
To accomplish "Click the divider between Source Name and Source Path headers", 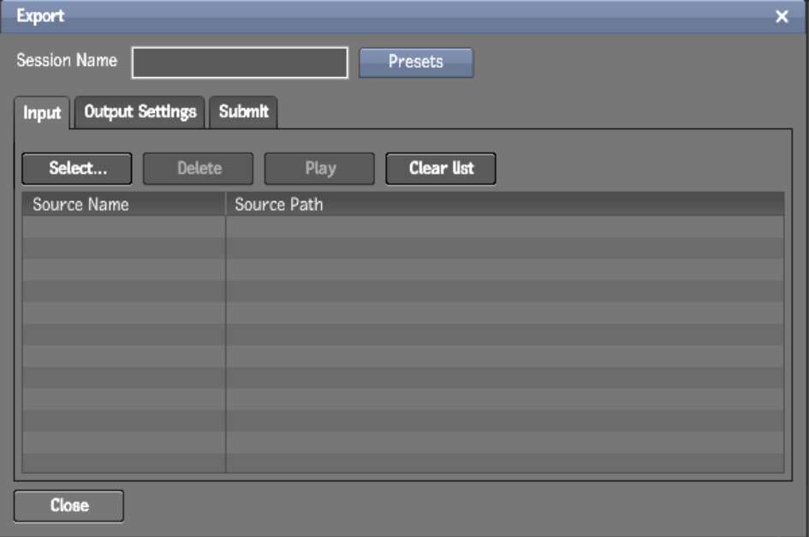I will (x=226, y=205).
